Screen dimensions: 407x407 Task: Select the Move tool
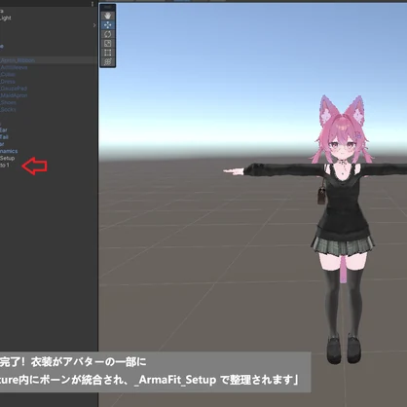[x=107, y=24]
